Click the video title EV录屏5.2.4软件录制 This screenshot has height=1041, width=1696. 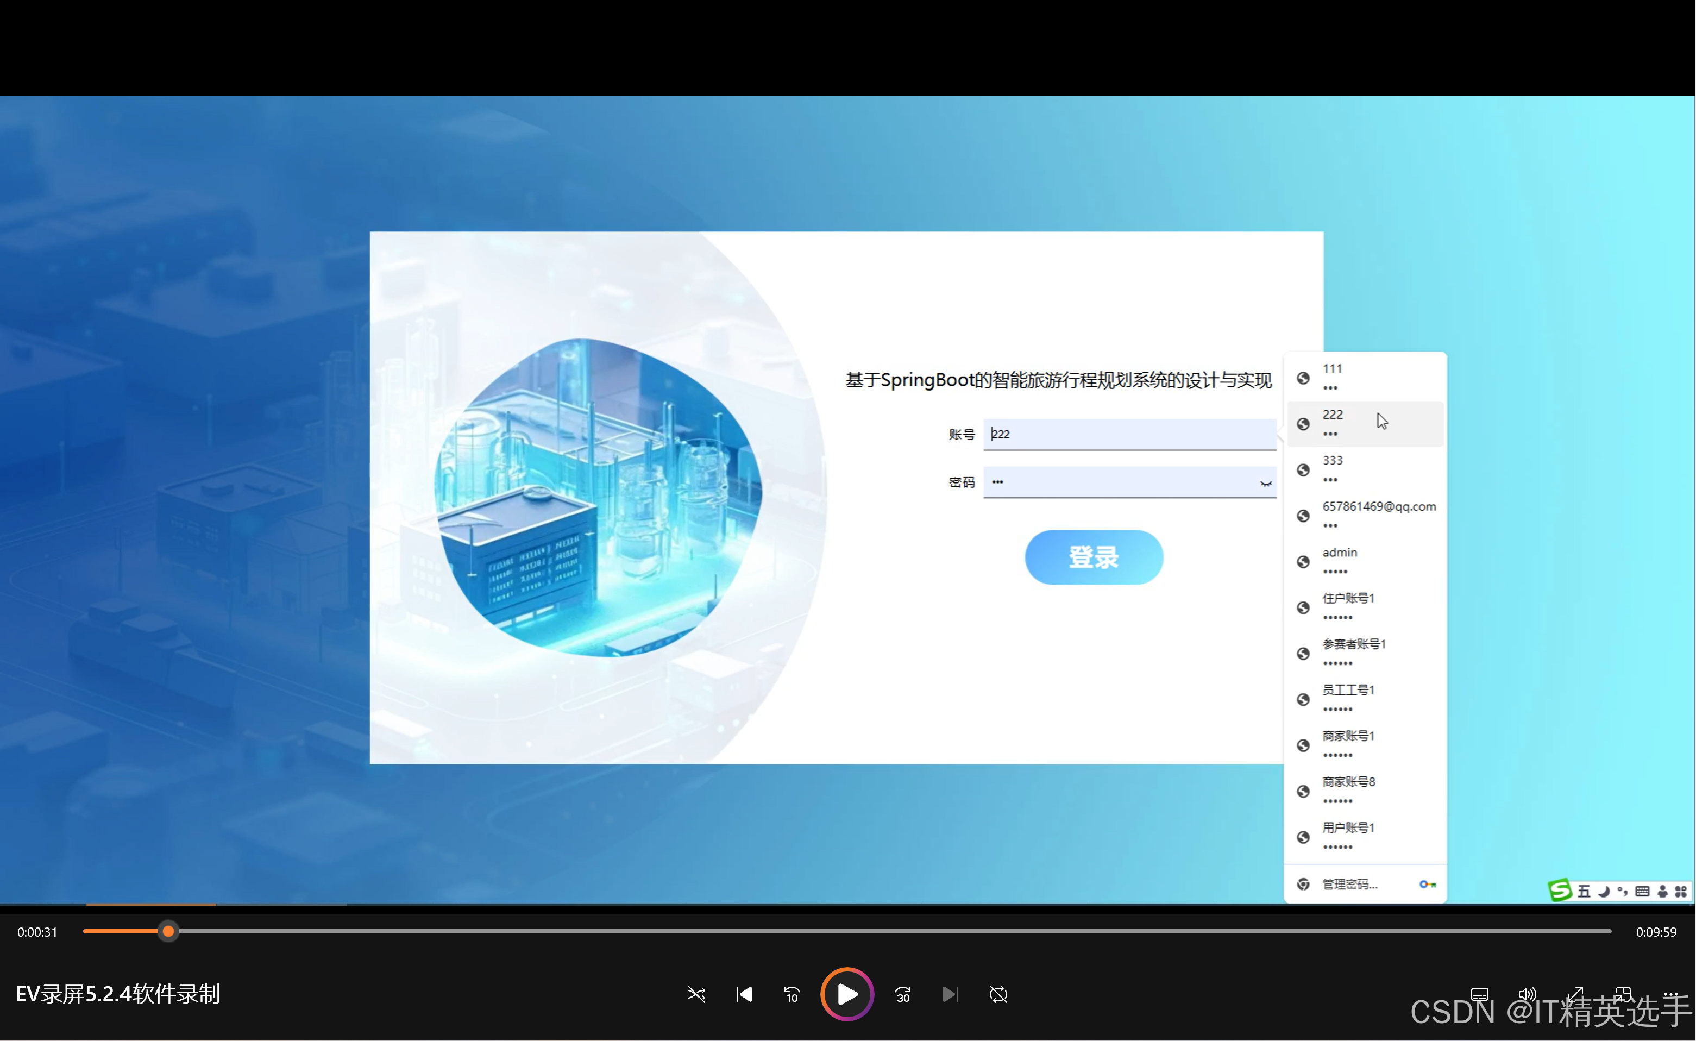click(118, 994)
